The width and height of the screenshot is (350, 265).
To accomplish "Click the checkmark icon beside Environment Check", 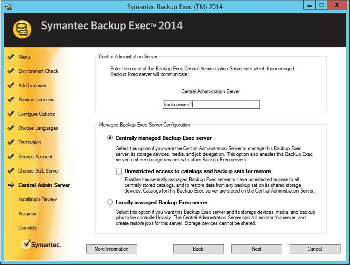I will [11, 71].
